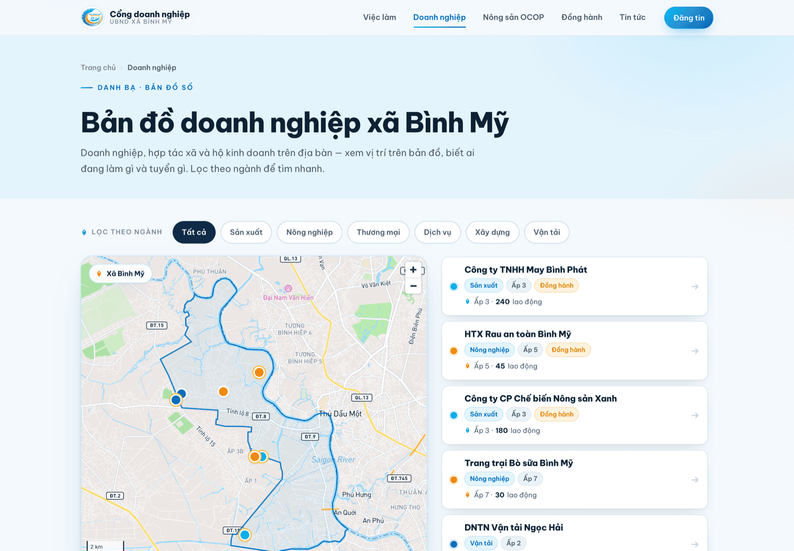Image resolution: width=794 pixels, height=551 pixels.
Task: Click arrow on Công ty CP Chế biến Nông sản Xanh card
Action: coord(695,416)
